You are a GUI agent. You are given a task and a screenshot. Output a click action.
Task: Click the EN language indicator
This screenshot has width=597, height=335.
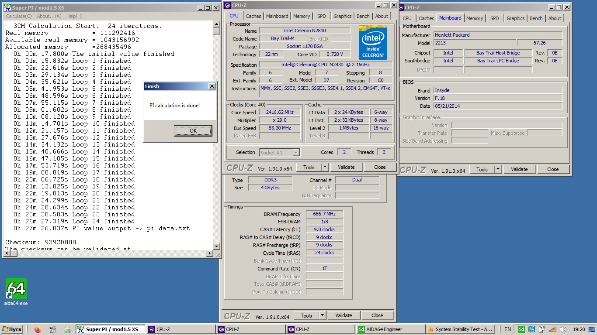[507, 329]
